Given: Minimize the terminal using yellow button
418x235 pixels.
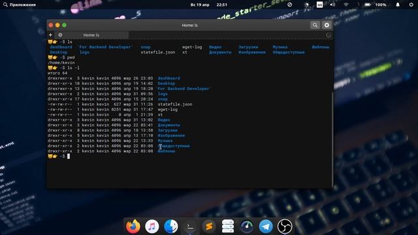Looking at the screenshot, I should [57, 25].
